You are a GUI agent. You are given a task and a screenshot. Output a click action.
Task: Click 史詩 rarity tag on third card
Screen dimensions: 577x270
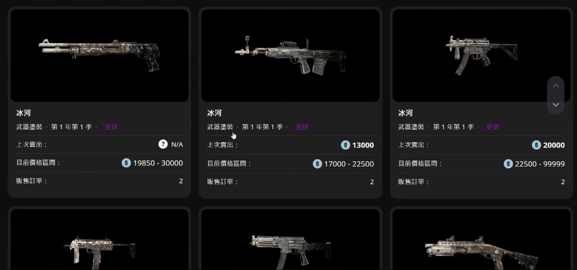point(493,127)
